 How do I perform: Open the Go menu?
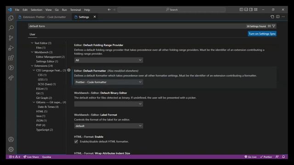[57, 10]
